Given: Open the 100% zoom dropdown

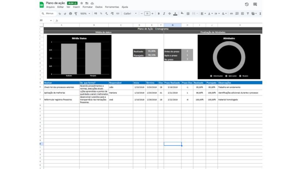Looking at the screenshot, I should pos(85,14).
